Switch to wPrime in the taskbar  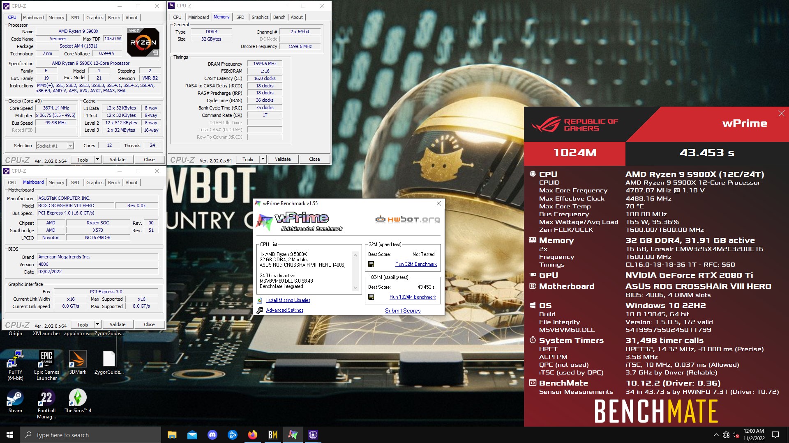pos(293,435)
